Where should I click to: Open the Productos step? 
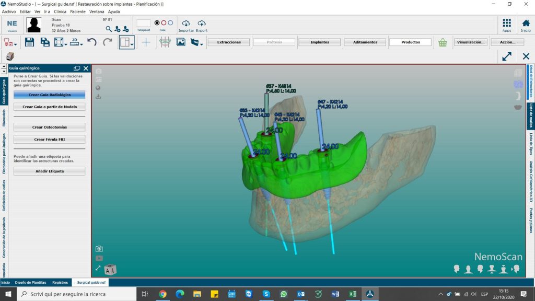coord(411,42)
